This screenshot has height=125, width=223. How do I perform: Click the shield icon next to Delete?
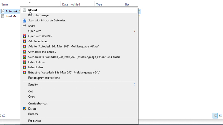(25, 109)
